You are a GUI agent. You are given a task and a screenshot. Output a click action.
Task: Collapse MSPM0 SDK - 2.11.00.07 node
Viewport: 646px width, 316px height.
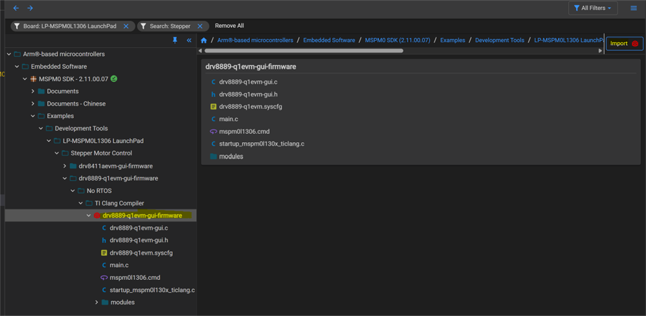pos(25,79)
